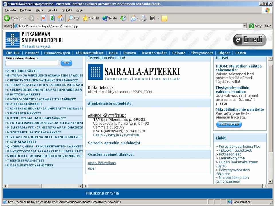Select K Kipu-, reuma- ja kuumelääkkeet

[x=36, y=118]
